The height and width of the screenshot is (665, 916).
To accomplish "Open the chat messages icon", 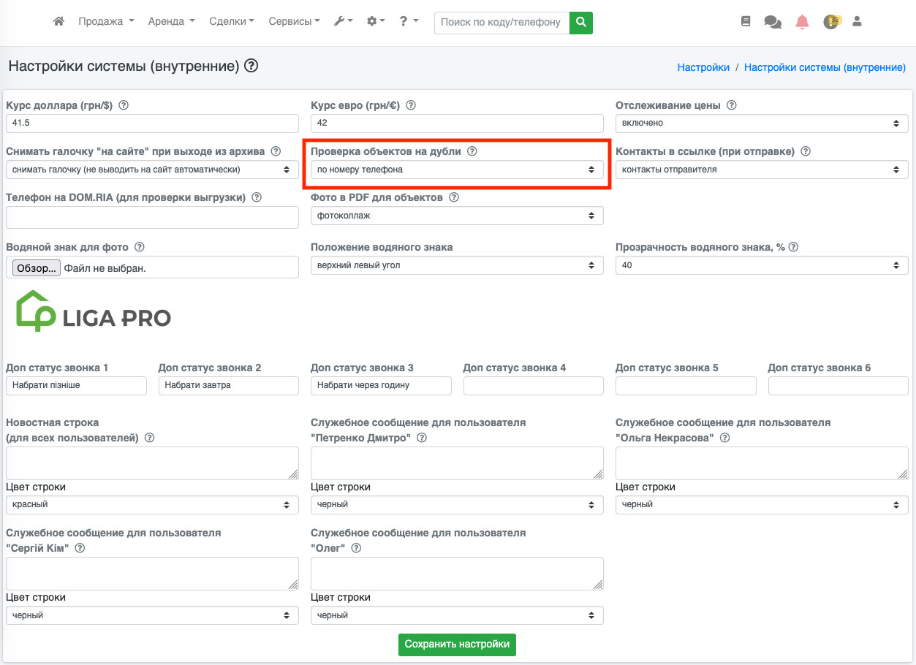I will 773,22.
